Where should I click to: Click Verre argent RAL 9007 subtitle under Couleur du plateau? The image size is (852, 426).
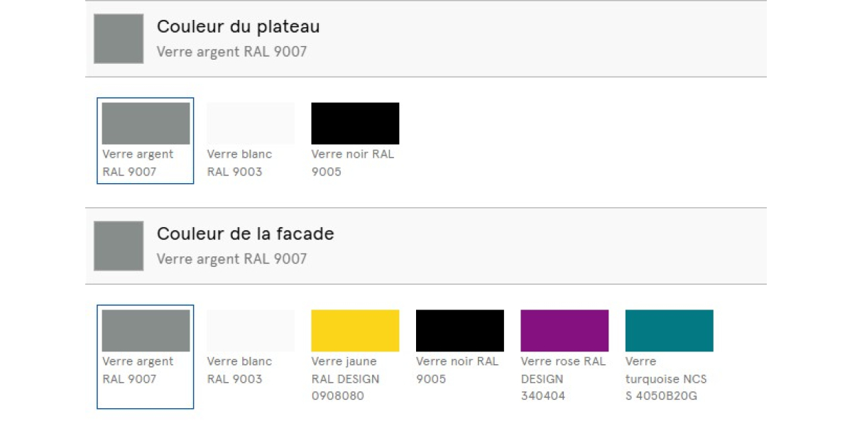(x=231, y=52)
